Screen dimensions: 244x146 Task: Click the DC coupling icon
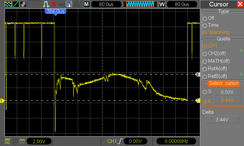7,141
